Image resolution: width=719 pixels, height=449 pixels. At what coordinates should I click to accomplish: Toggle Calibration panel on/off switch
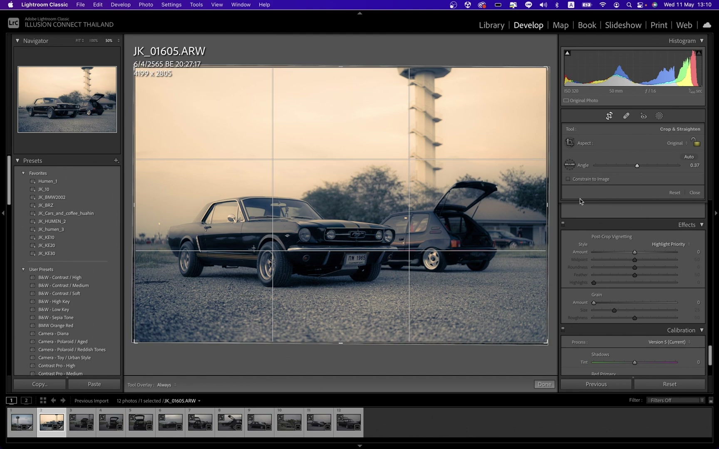(563, 328)
